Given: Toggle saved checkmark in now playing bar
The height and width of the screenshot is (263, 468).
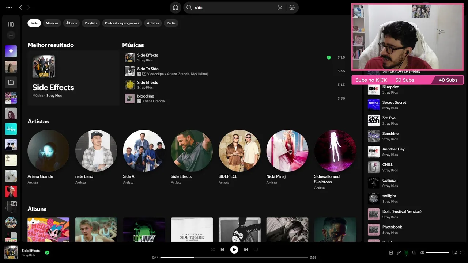Looking at the screenshot, I should coord(47,252).
